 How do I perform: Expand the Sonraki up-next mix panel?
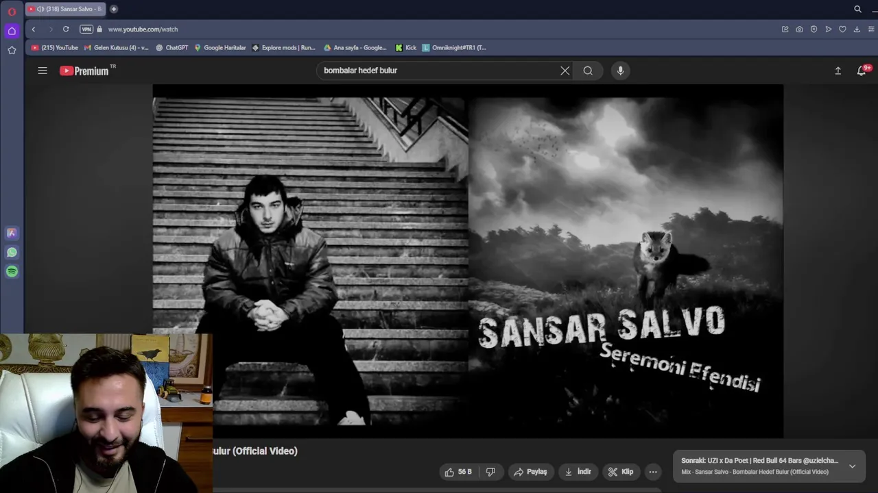click(x=852, y=466)
